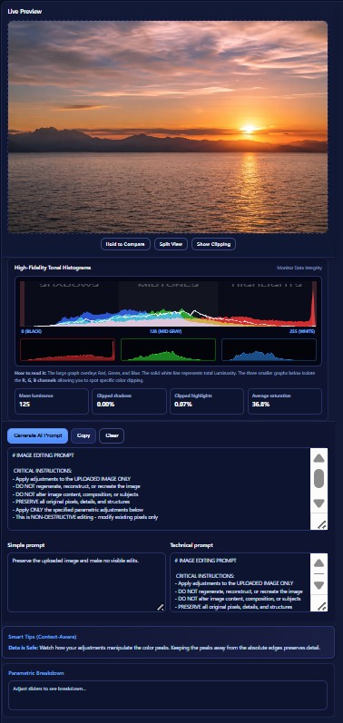
Task: Click Generate AI Prompt button
Action: (38, 435)
